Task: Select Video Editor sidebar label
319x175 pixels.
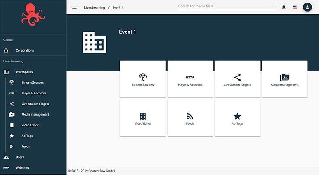Action: pyautogui.click(x=30, y=125)
